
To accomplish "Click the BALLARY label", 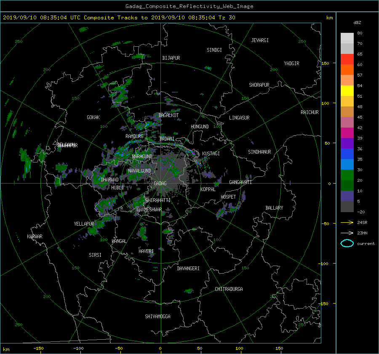I will point(274,208).
